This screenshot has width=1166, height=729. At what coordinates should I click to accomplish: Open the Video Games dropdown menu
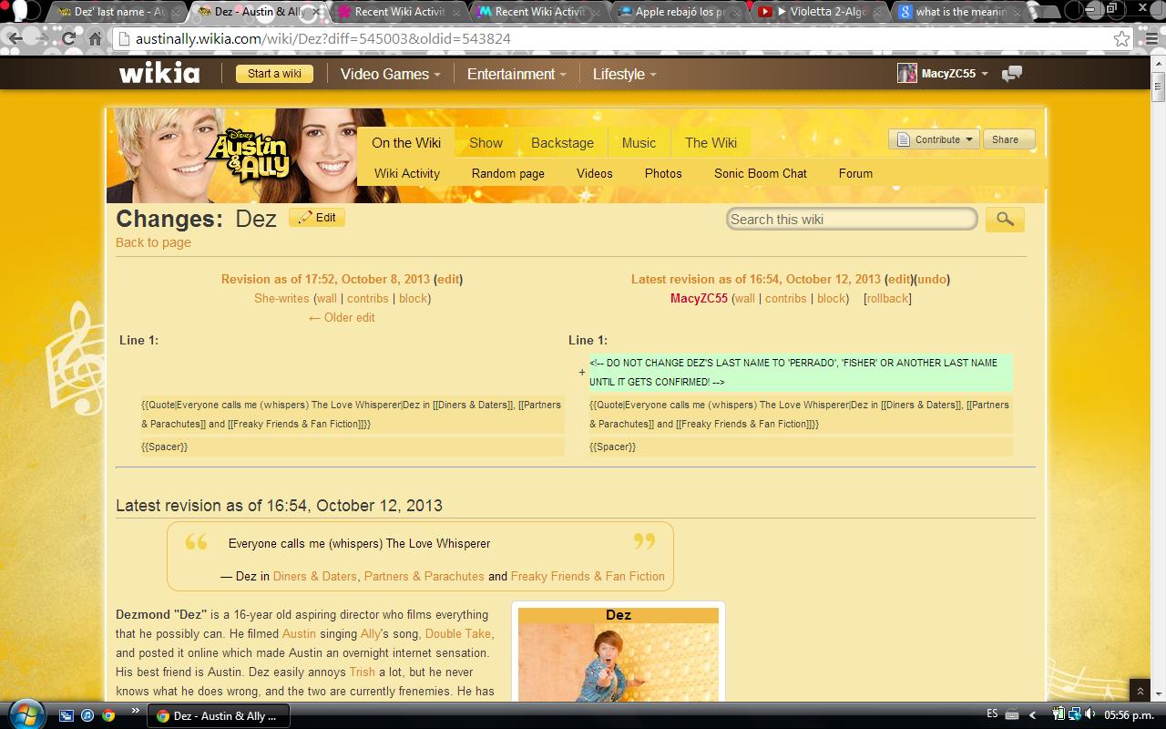tap(391, 74)
